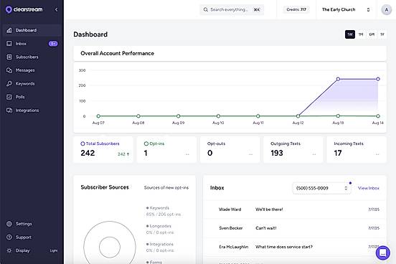Collapse the sidebar with the chevron arrow
Image resolution: width=396 pixels, height=264 pixels.
pos(57,9)
